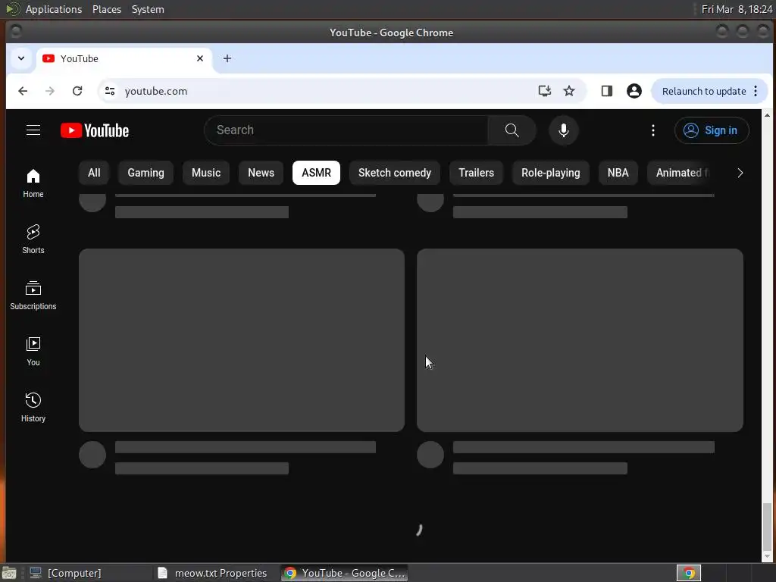Open History in sidebar
The image size is (776, 582).
point(33,407)
